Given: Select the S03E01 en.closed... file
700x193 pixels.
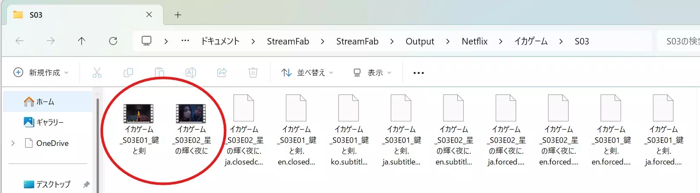Looking at the screenshot, I should [296, 130].
